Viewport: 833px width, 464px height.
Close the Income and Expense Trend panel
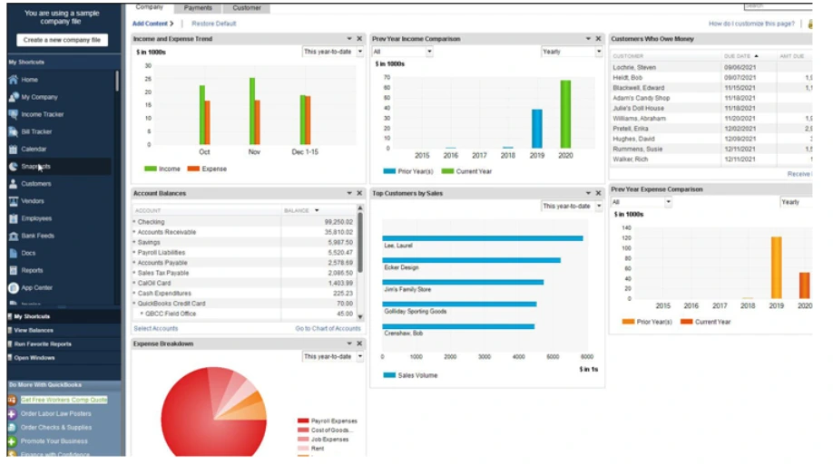(359, 39)
